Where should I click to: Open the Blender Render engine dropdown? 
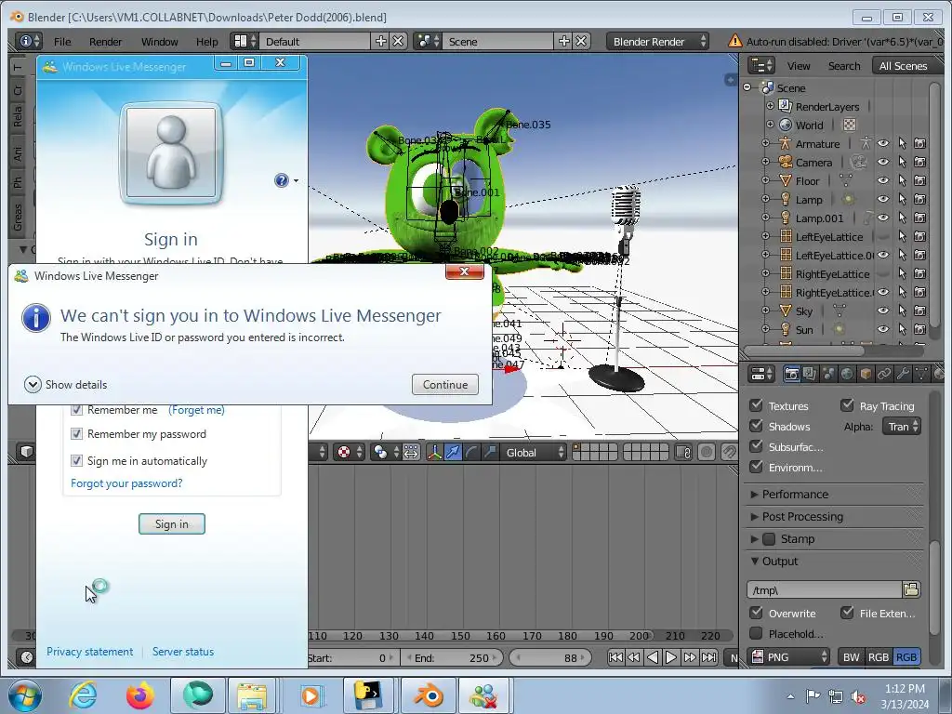click(x=657, y=41)
